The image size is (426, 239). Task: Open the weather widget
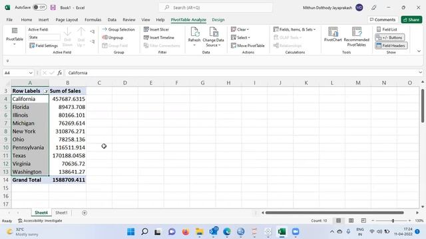[23, 232]
